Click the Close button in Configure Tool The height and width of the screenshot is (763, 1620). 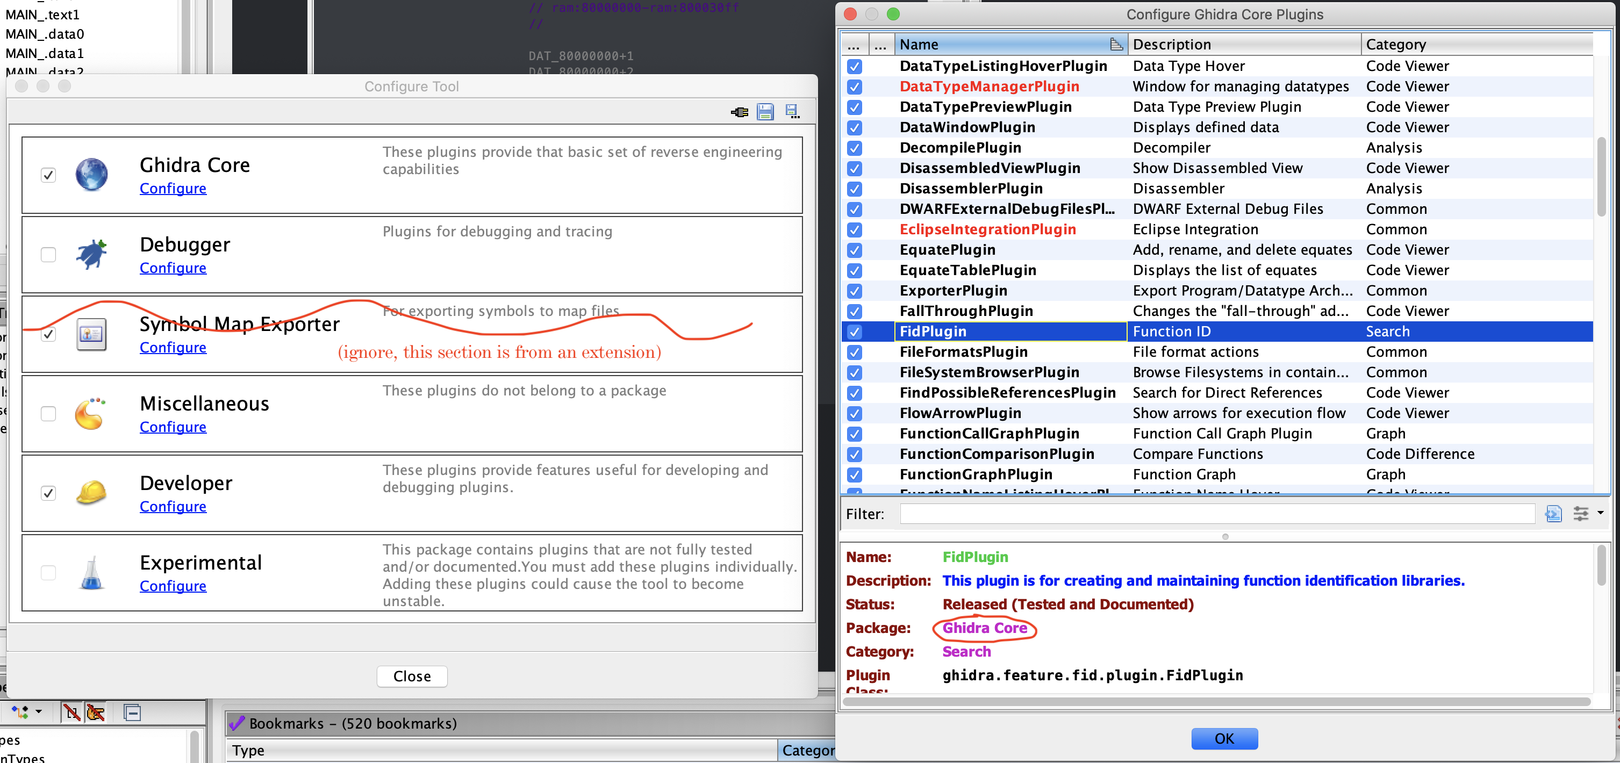coord(412,676)
